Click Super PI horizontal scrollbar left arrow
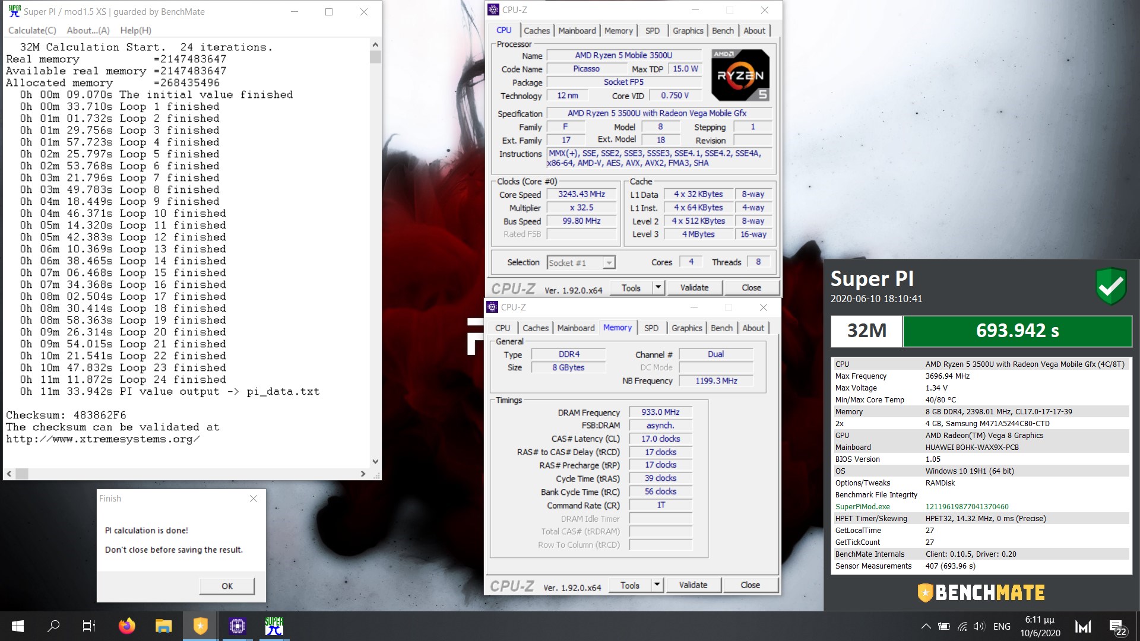1140x641 pixels. [9, 474]
